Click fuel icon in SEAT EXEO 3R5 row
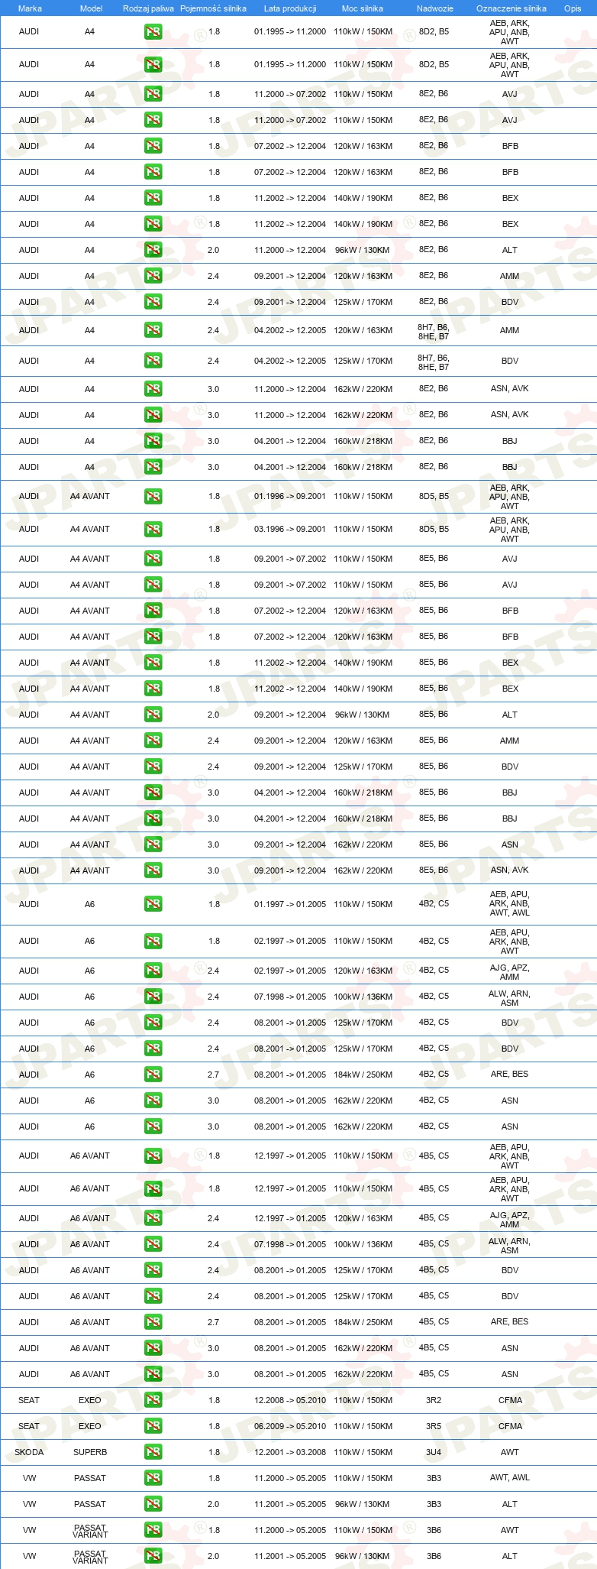597x1569 pixels. pos(153,1426)
